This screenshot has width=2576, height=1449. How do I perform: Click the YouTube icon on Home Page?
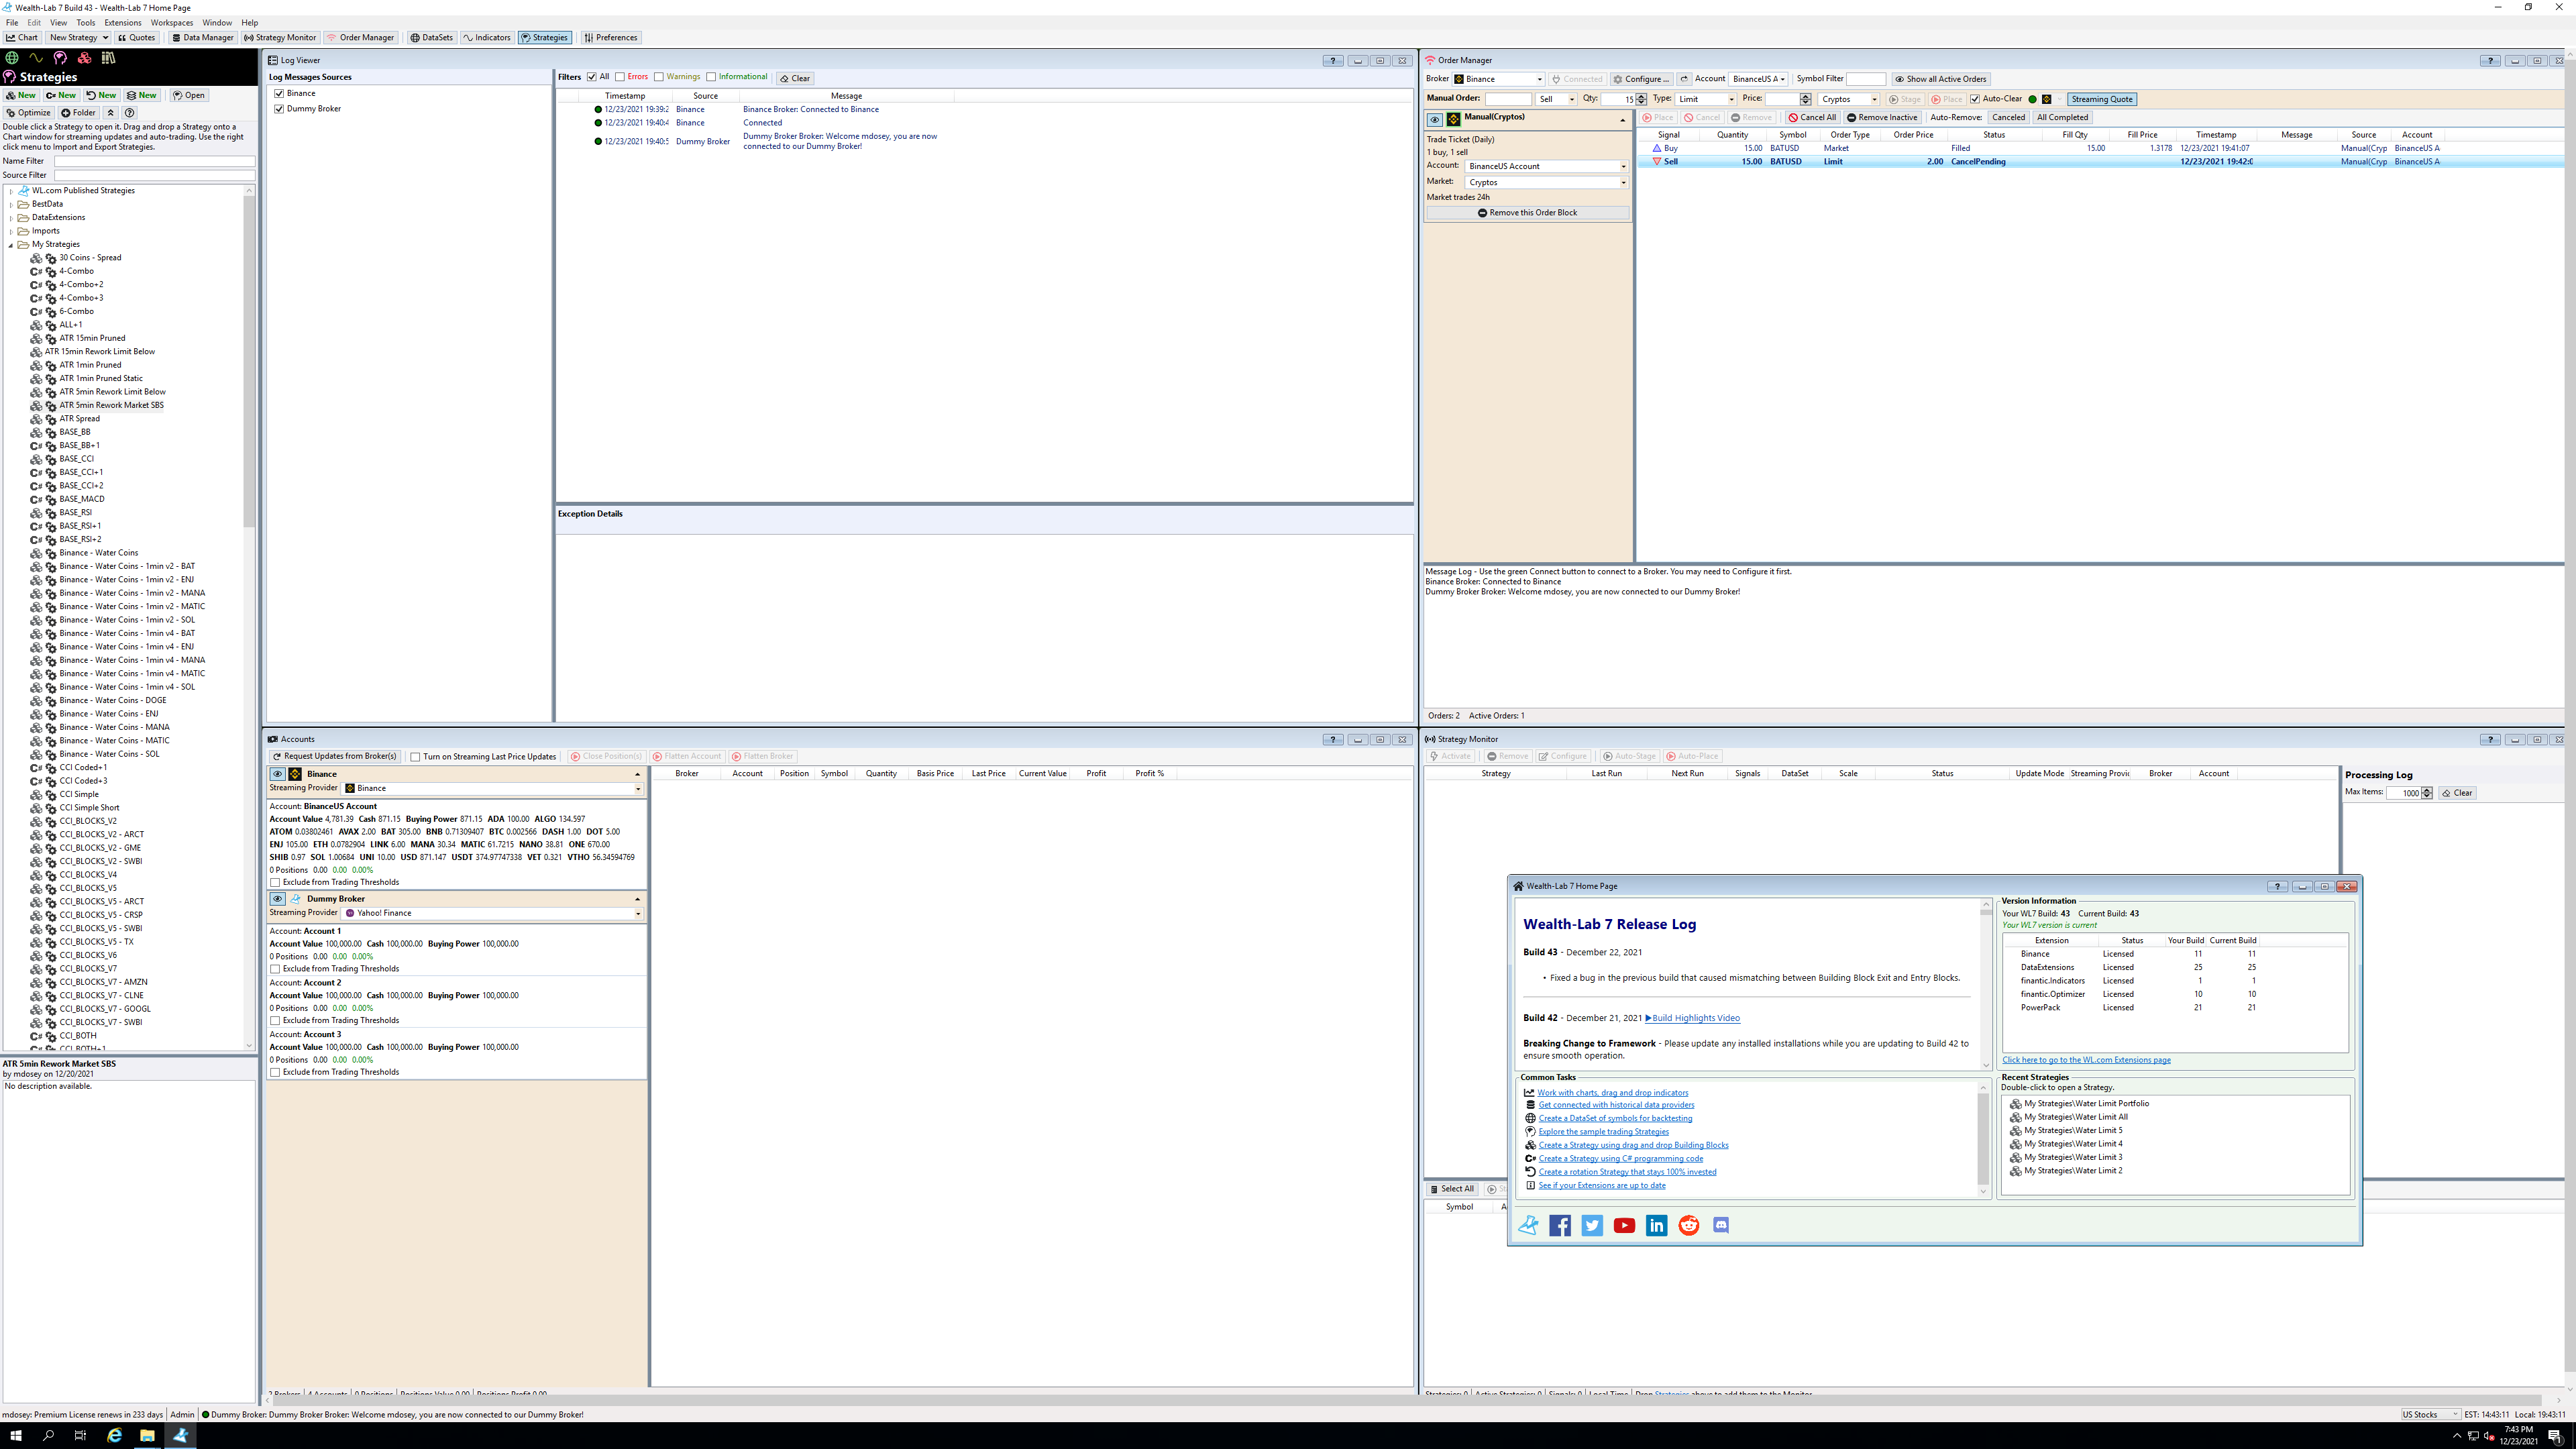pos(1624,1226)
